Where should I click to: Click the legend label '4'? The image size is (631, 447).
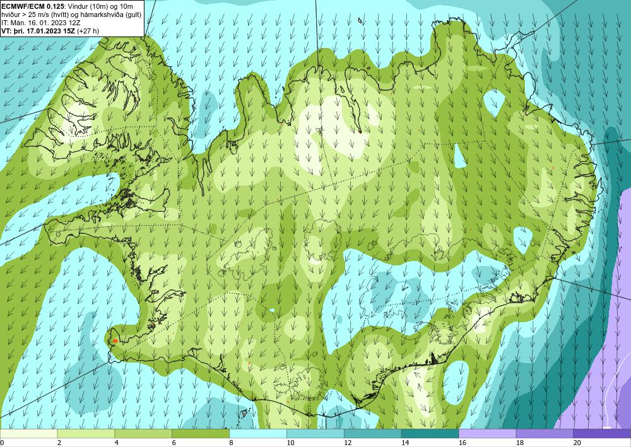(117, 443)
